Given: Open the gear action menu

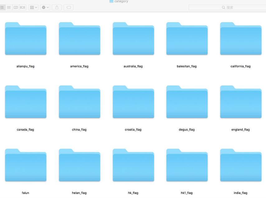Looking at the screenshot, I should 45,7.
